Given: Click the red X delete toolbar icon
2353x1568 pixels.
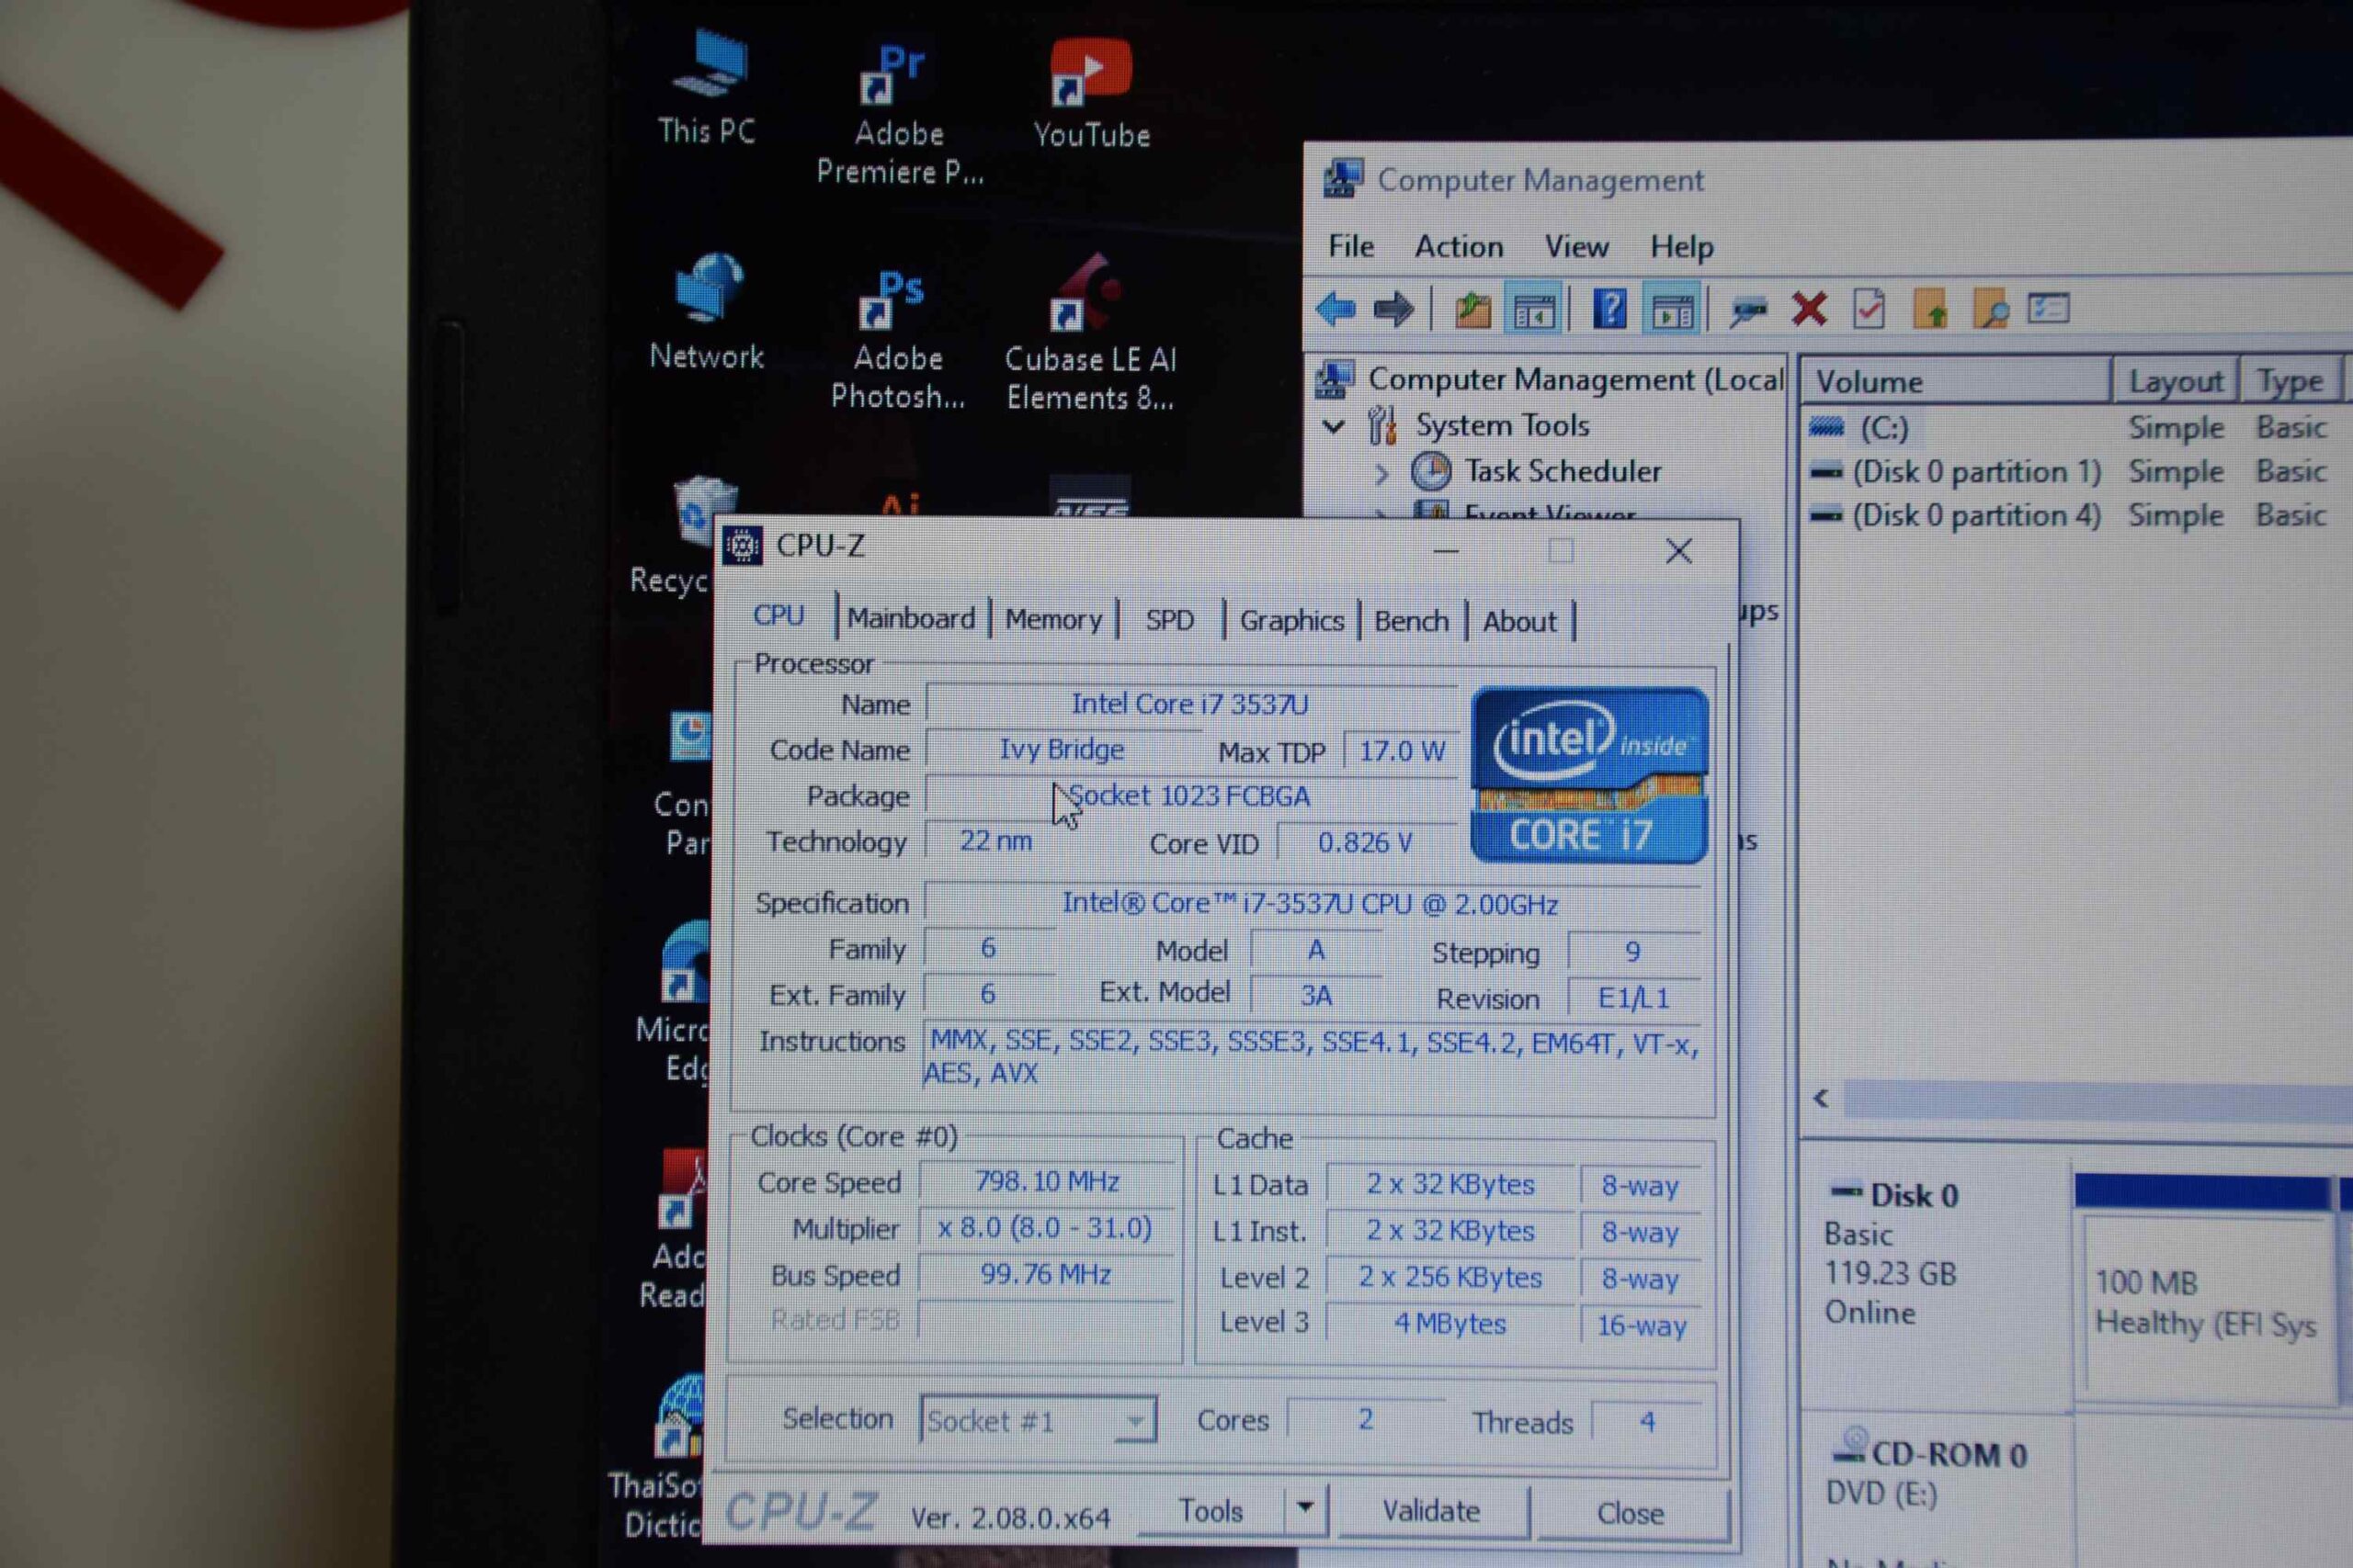Looking at the screenshot, I should 1809,309.
